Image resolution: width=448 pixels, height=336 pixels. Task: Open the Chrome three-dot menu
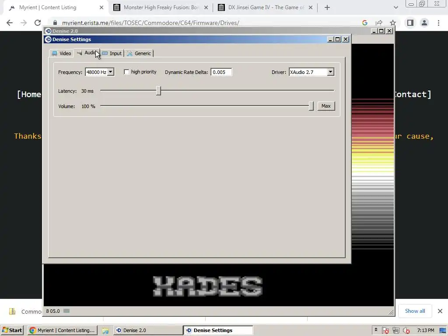438,23
